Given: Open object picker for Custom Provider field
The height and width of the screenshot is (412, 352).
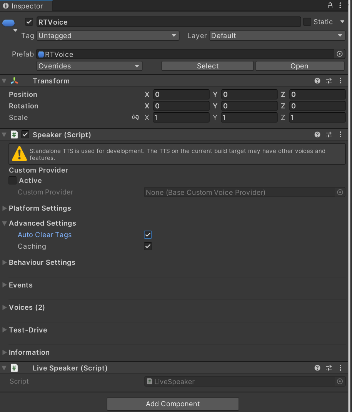Looking at the screenshot, I should point(340,192).
